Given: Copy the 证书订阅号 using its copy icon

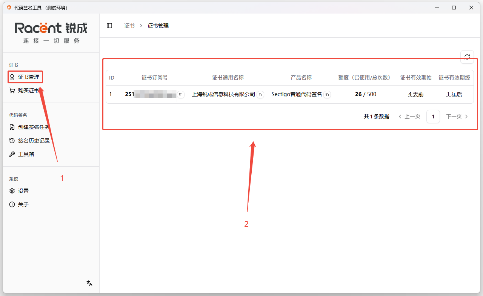Looking at the screenshot, I should (x=180, y=94).
